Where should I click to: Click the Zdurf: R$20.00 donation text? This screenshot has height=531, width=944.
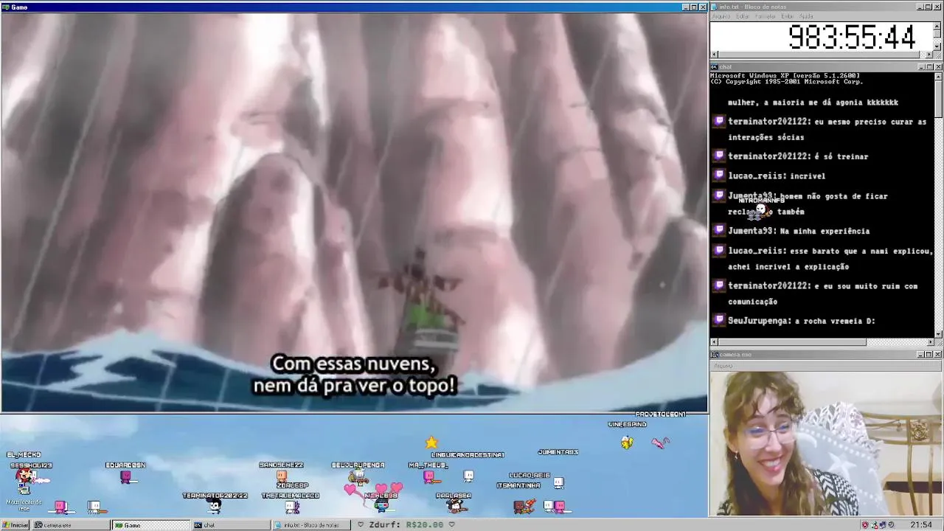[405, 525]
